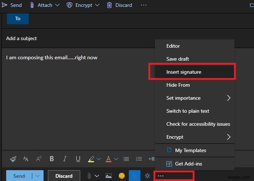
Task: Click the top Discard text label
Action: click(124, 5)
